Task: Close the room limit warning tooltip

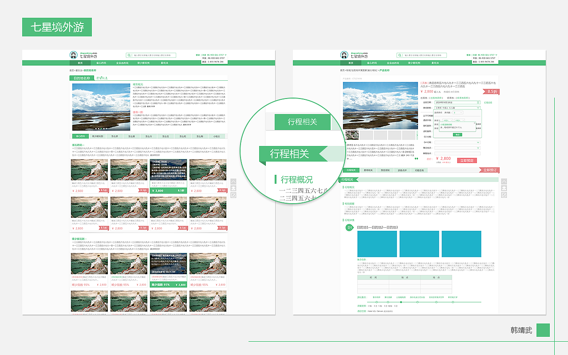Action: [x=474, y=123]
